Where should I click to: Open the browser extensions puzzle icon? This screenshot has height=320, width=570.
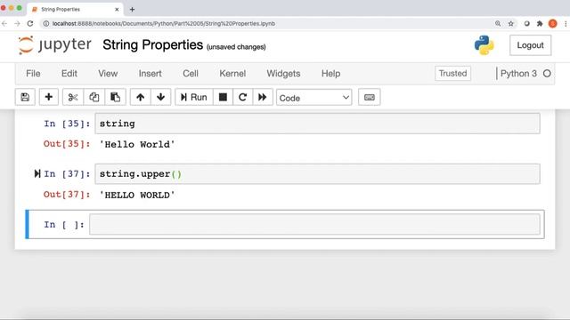(x=540, y=24)
